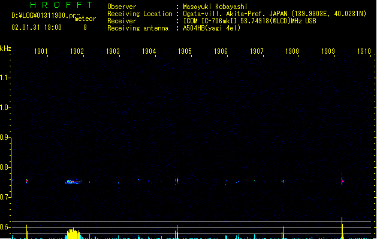
Task: Click the 1907 time axis marker
Action: point(257,51)
